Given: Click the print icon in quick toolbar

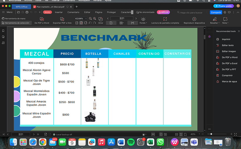Looking at the screenshot, I should click(27, 12).
